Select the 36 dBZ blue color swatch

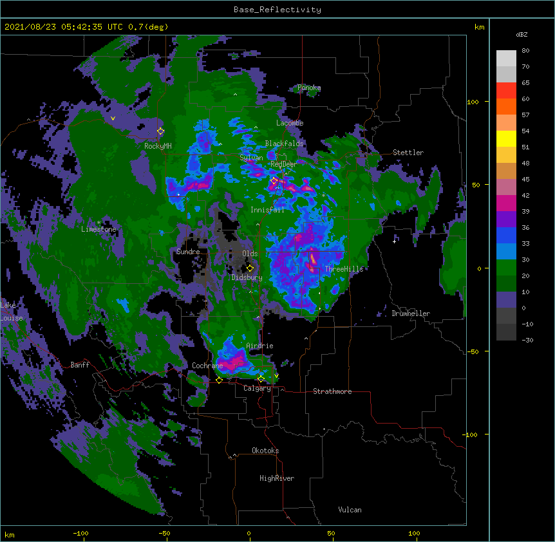point(506,235)
